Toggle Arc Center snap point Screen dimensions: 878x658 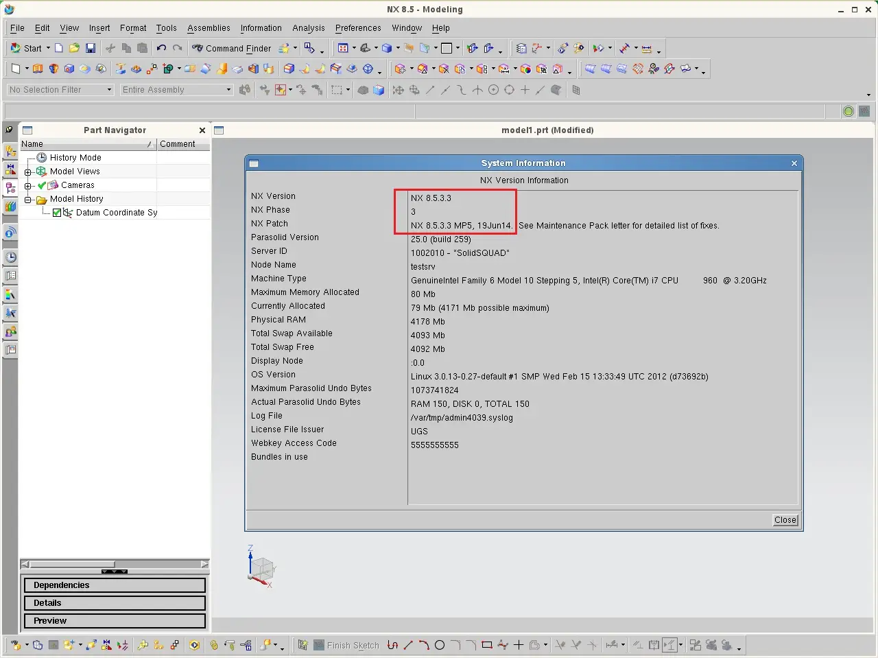(493, 90)
